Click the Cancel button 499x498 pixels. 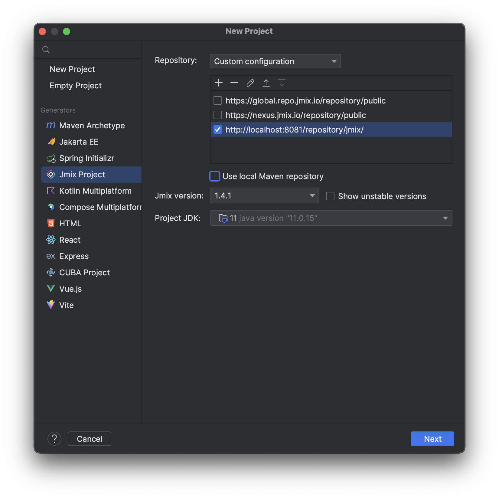[89, 439]
